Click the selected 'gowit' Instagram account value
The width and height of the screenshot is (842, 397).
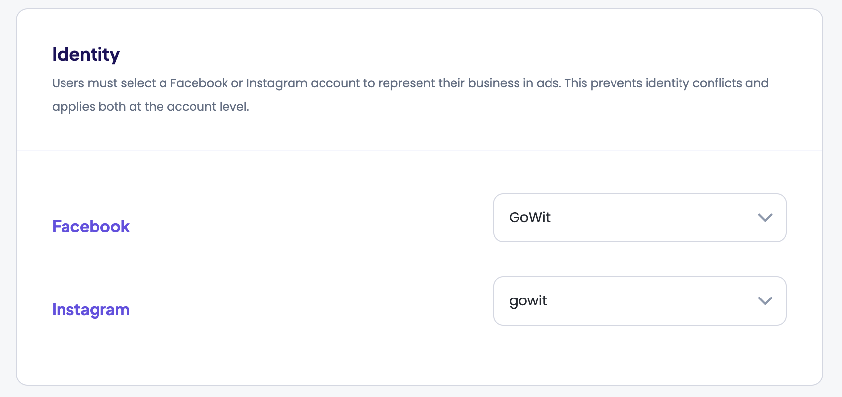528,301
